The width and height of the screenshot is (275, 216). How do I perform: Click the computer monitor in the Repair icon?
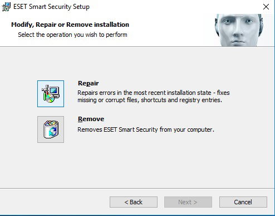tap(55, 92)
